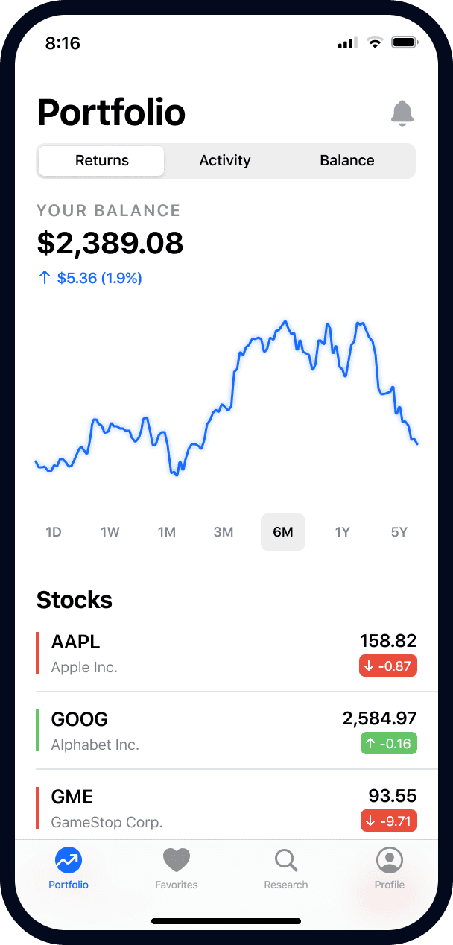Open the notifications bell

[x=403, y=113]
